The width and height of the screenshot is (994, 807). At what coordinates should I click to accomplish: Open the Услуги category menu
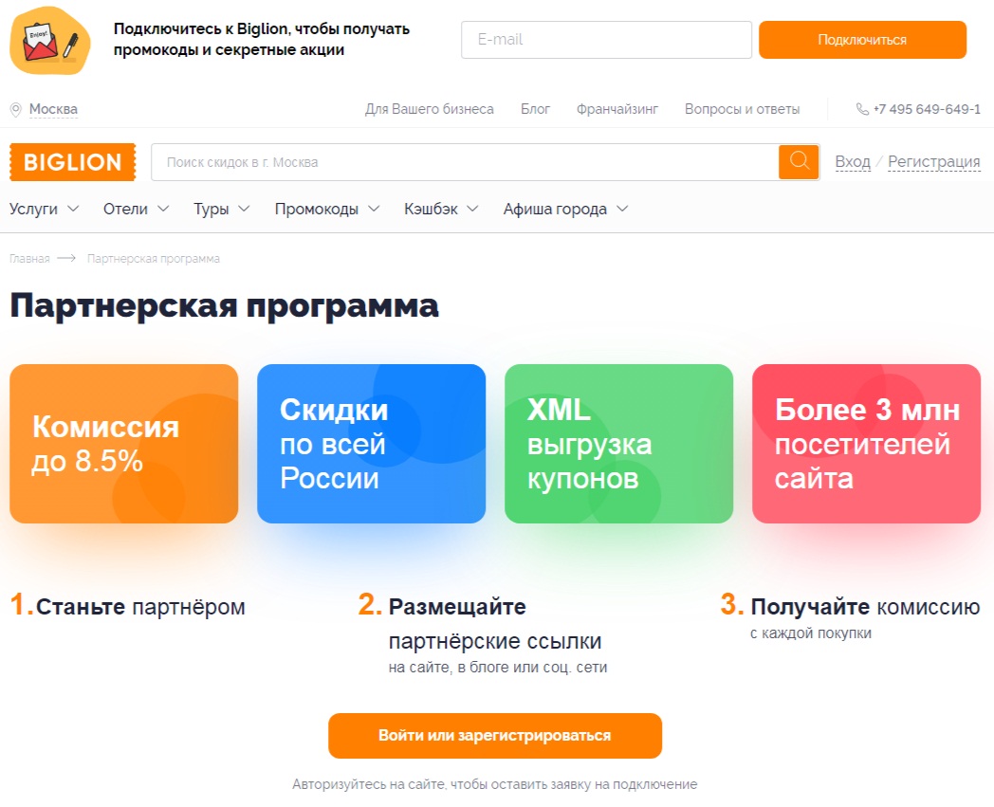(x=33, y=210)
